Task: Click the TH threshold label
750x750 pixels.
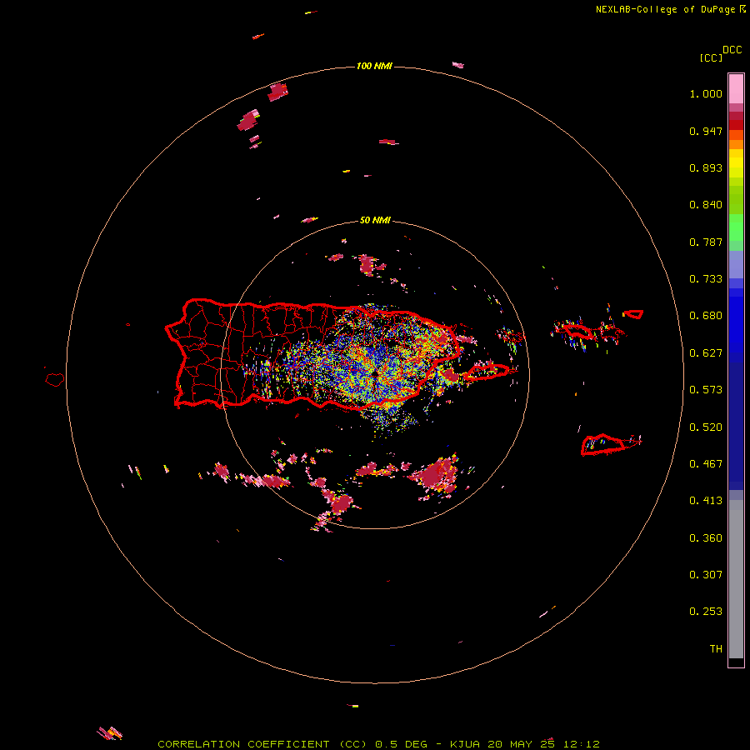Action: click(716, 649)
